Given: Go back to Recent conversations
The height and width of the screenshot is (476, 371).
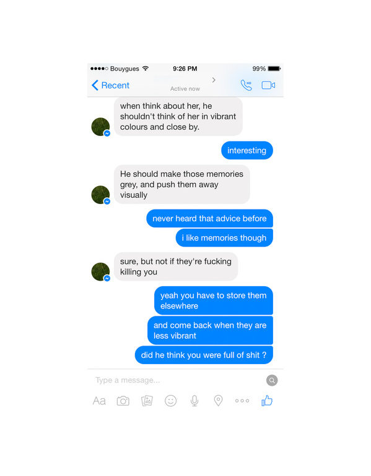Looking at the screenshot, I should (110, 85).
